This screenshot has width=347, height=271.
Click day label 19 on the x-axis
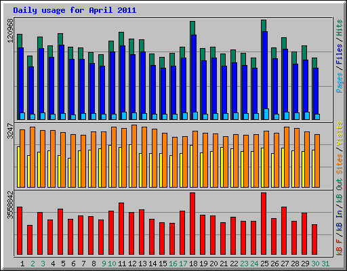[x=203, y=264]
